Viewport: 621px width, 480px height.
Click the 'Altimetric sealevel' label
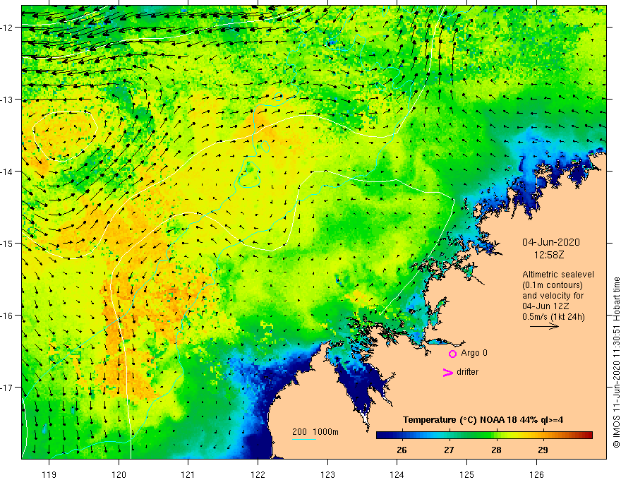pos(558,275)
